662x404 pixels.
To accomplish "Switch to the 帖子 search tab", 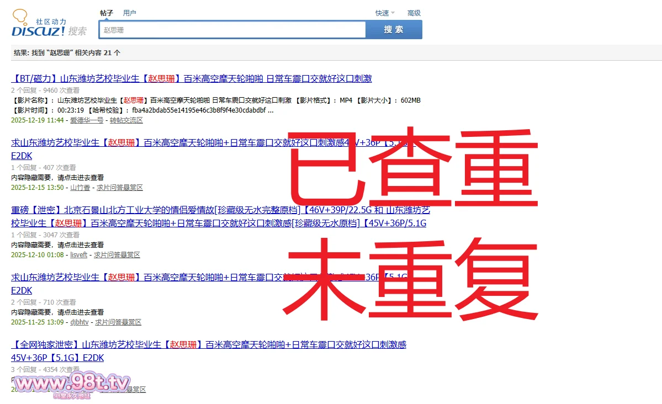I will coord(107,13).
